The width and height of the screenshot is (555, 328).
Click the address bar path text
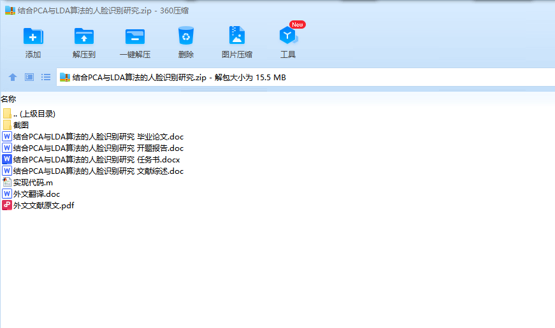tap(179, 78)
